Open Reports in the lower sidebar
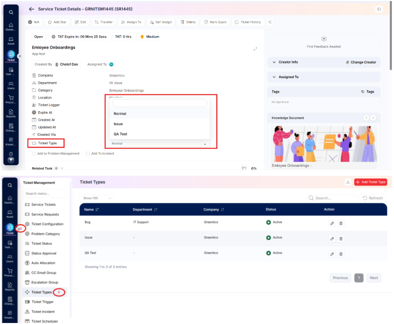The image size is (394, 324). click(x=10, y=287)
